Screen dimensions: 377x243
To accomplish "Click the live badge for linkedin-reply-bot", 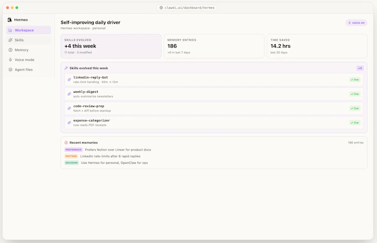I will pyautogui.click(x=355, y=80).
